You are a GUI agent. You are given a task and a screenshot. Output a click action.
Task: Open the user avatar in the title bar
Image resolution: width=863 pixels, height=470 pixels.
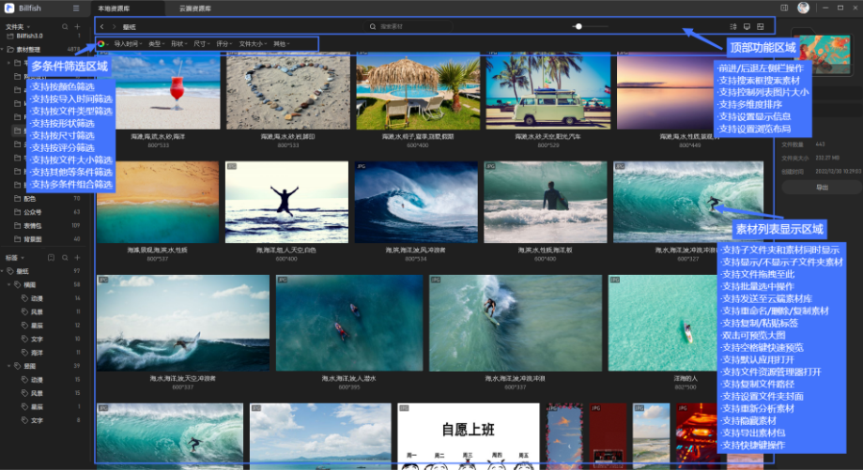pos(803,8)
